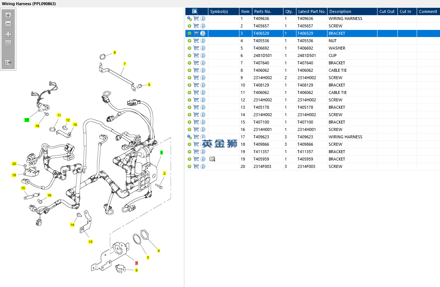Screen dimensions: 440x287
Task: Open info for BRACKET T405178
Action: pos(203,107)
